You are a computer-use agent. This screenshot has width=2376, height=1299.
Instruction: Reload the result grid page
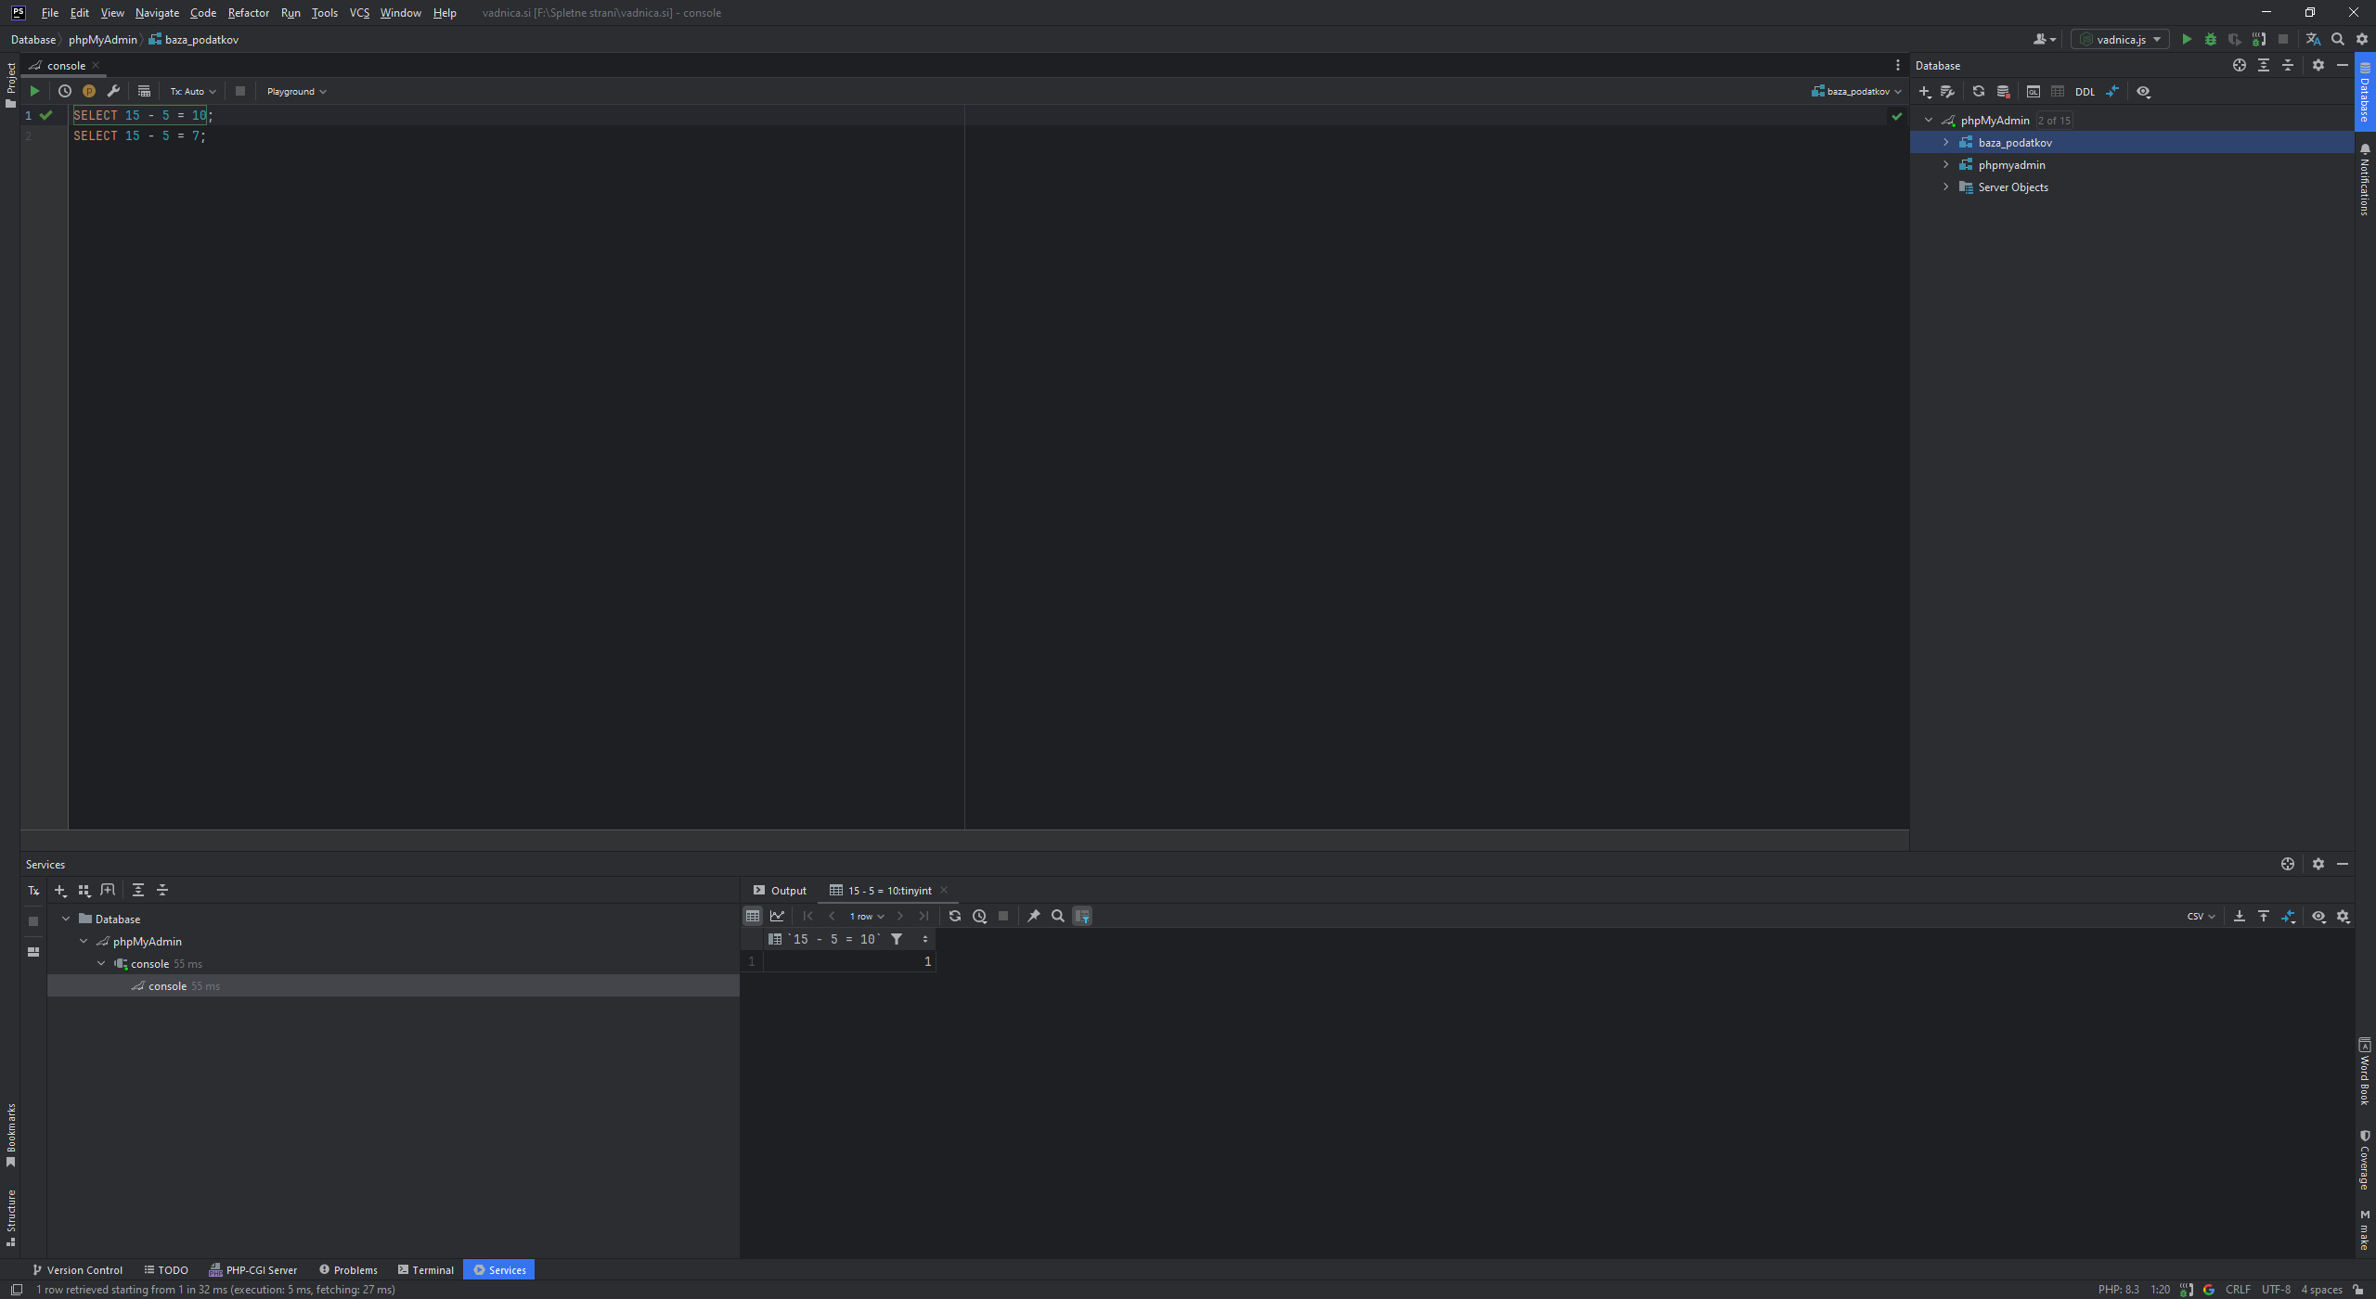point(954,916)
